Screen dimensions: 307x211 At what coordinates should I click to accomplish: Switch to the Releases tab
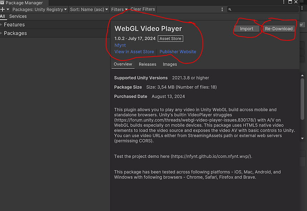[147, 64]
